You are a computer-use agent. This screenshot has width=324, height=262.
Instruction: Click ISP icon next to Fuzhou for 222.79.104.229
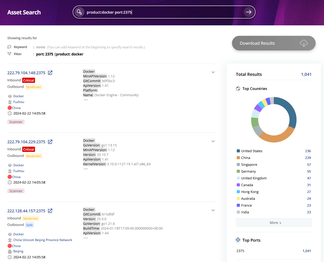coord(10,171)
